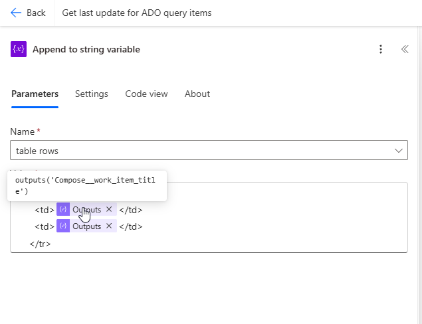Click the first Outputs token expression icon
This screenshot has width=422, height=324.
click(64, 210)
